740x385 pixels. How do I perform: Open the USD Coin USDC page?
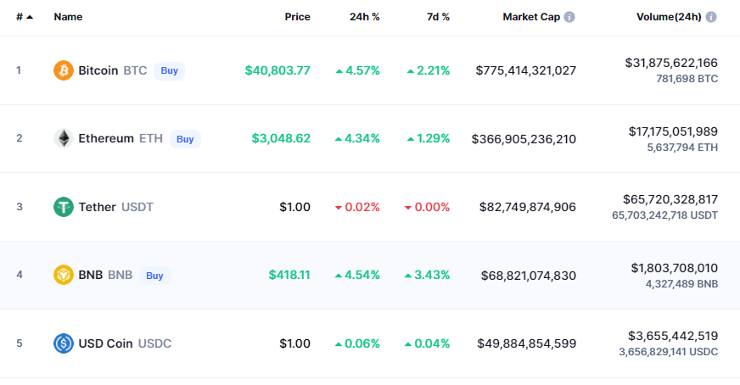pyautogui.click(x=125, y=343)
